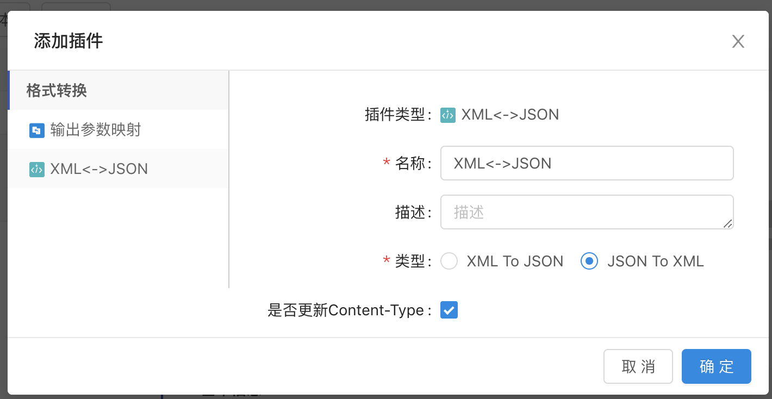Screen dimensions: 772x399
Task: Select the XML To JSON radio button
Action: (x=449, y=261)
